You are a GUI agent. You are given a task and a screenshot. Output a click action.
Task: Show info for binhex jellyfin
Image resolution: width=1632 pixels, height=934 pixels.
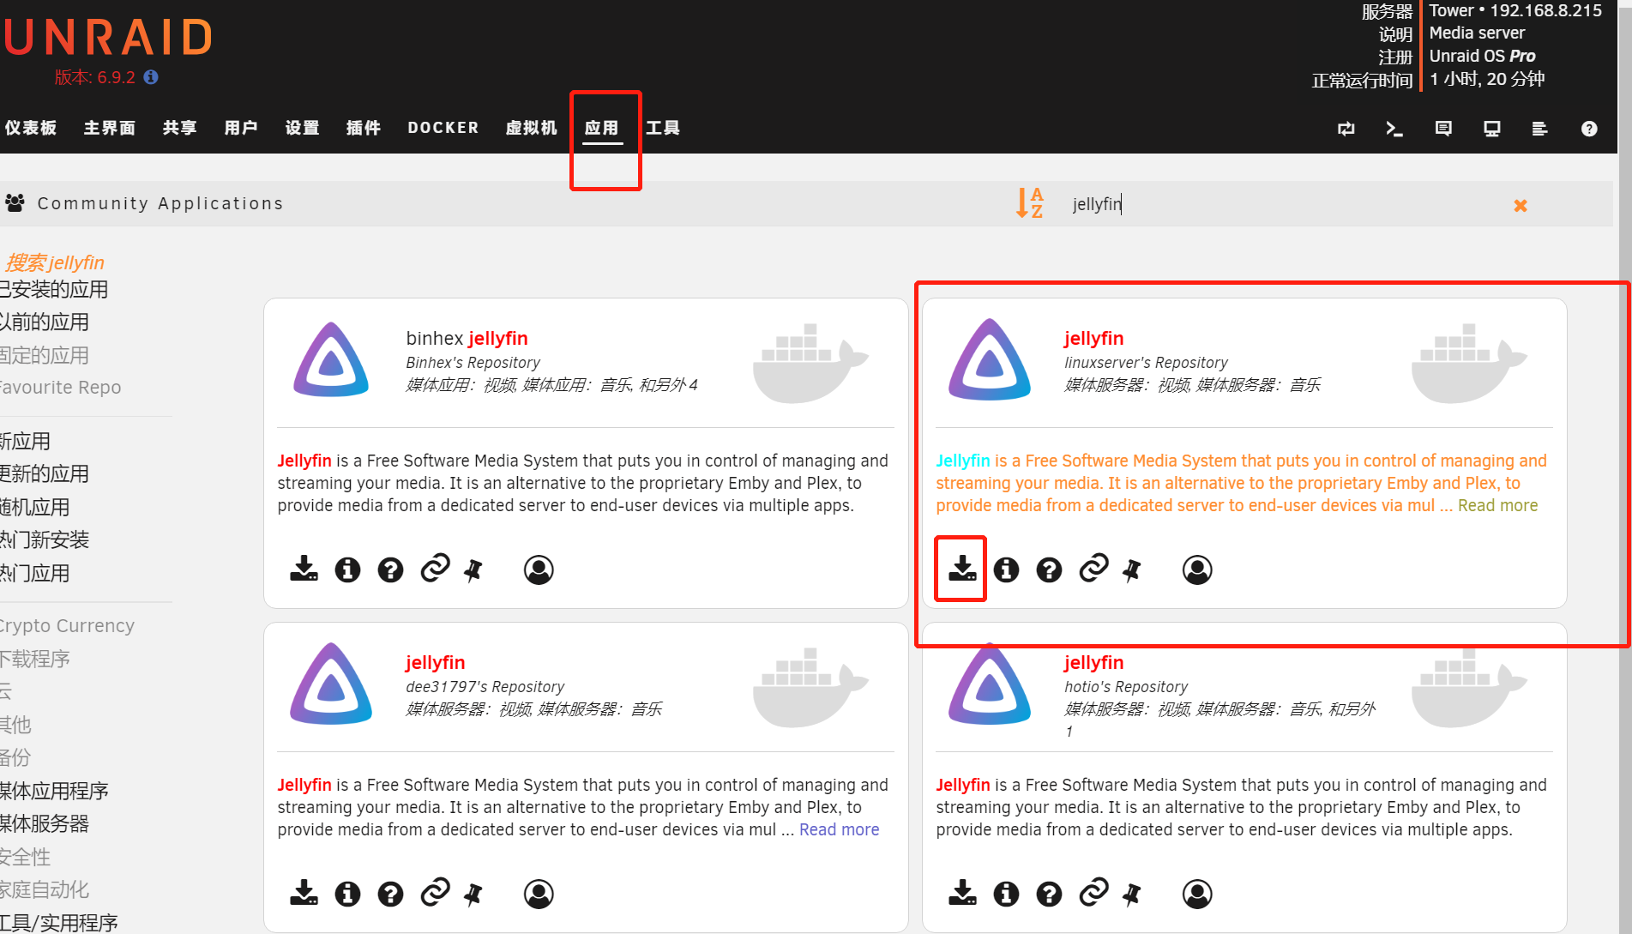(x=347, y=569)
